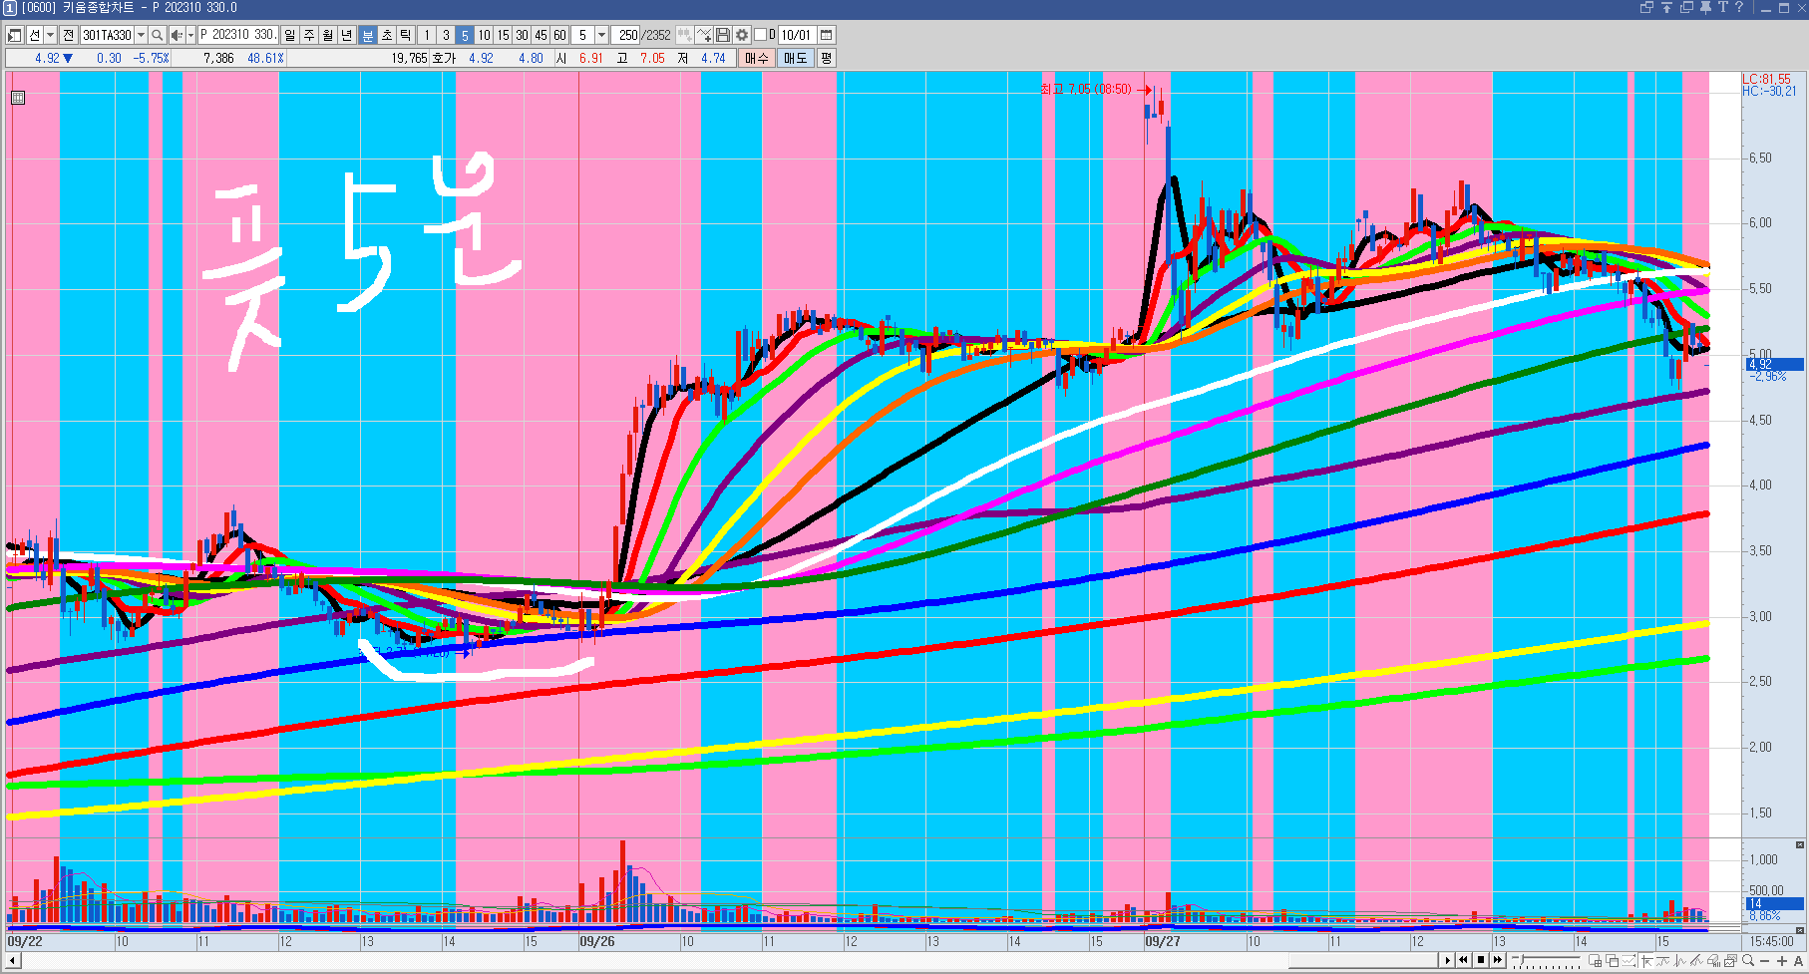
Task: Click the grid table icon on chart
Action: click(18, 98)
